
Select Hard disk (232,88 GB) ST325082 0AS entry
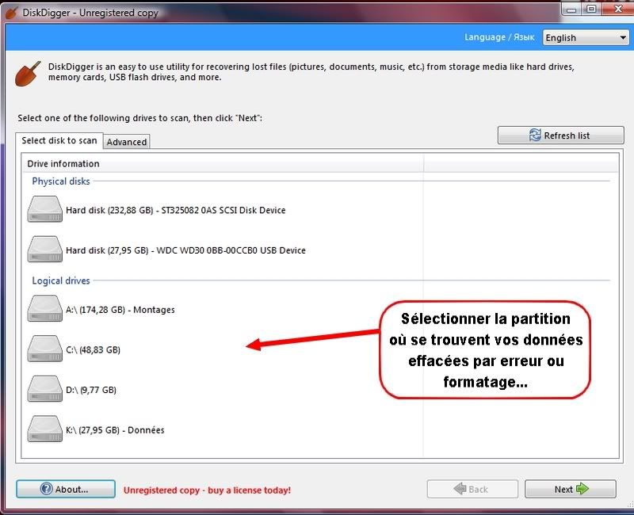tap(175, 210)
